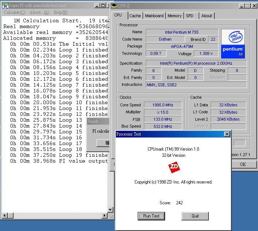Click the Stepping value 8
258x231 pixels.
click(x=237, y=71)
